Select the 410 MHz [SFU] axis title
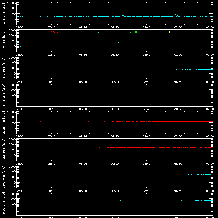Screen dimensions: 218x218 [4, 41]
